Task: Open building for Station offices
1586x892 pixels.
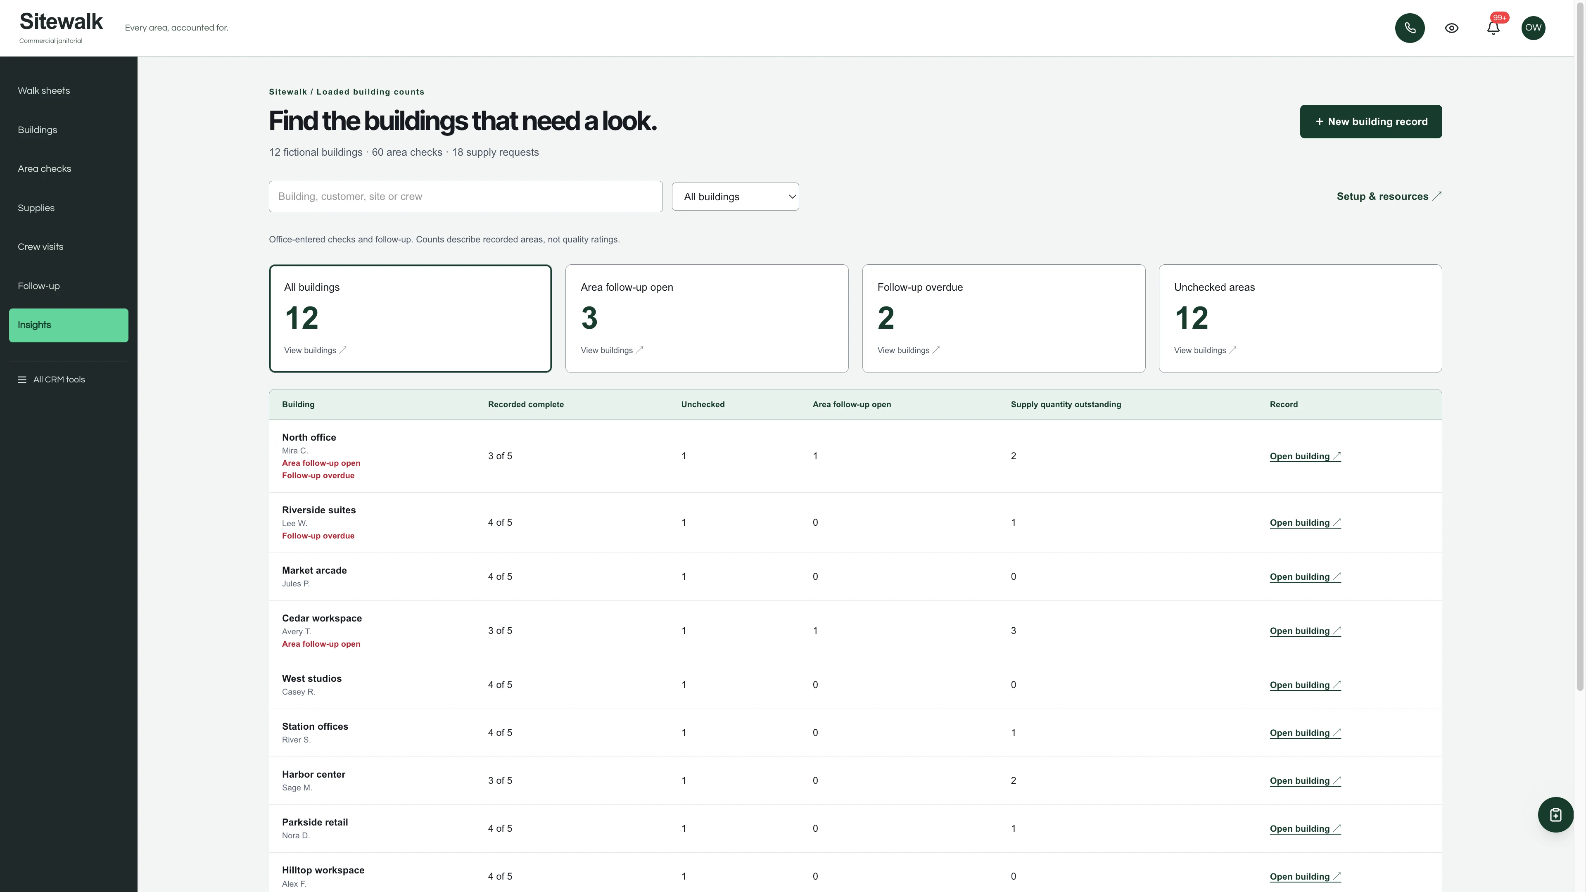Action: 1305,733
